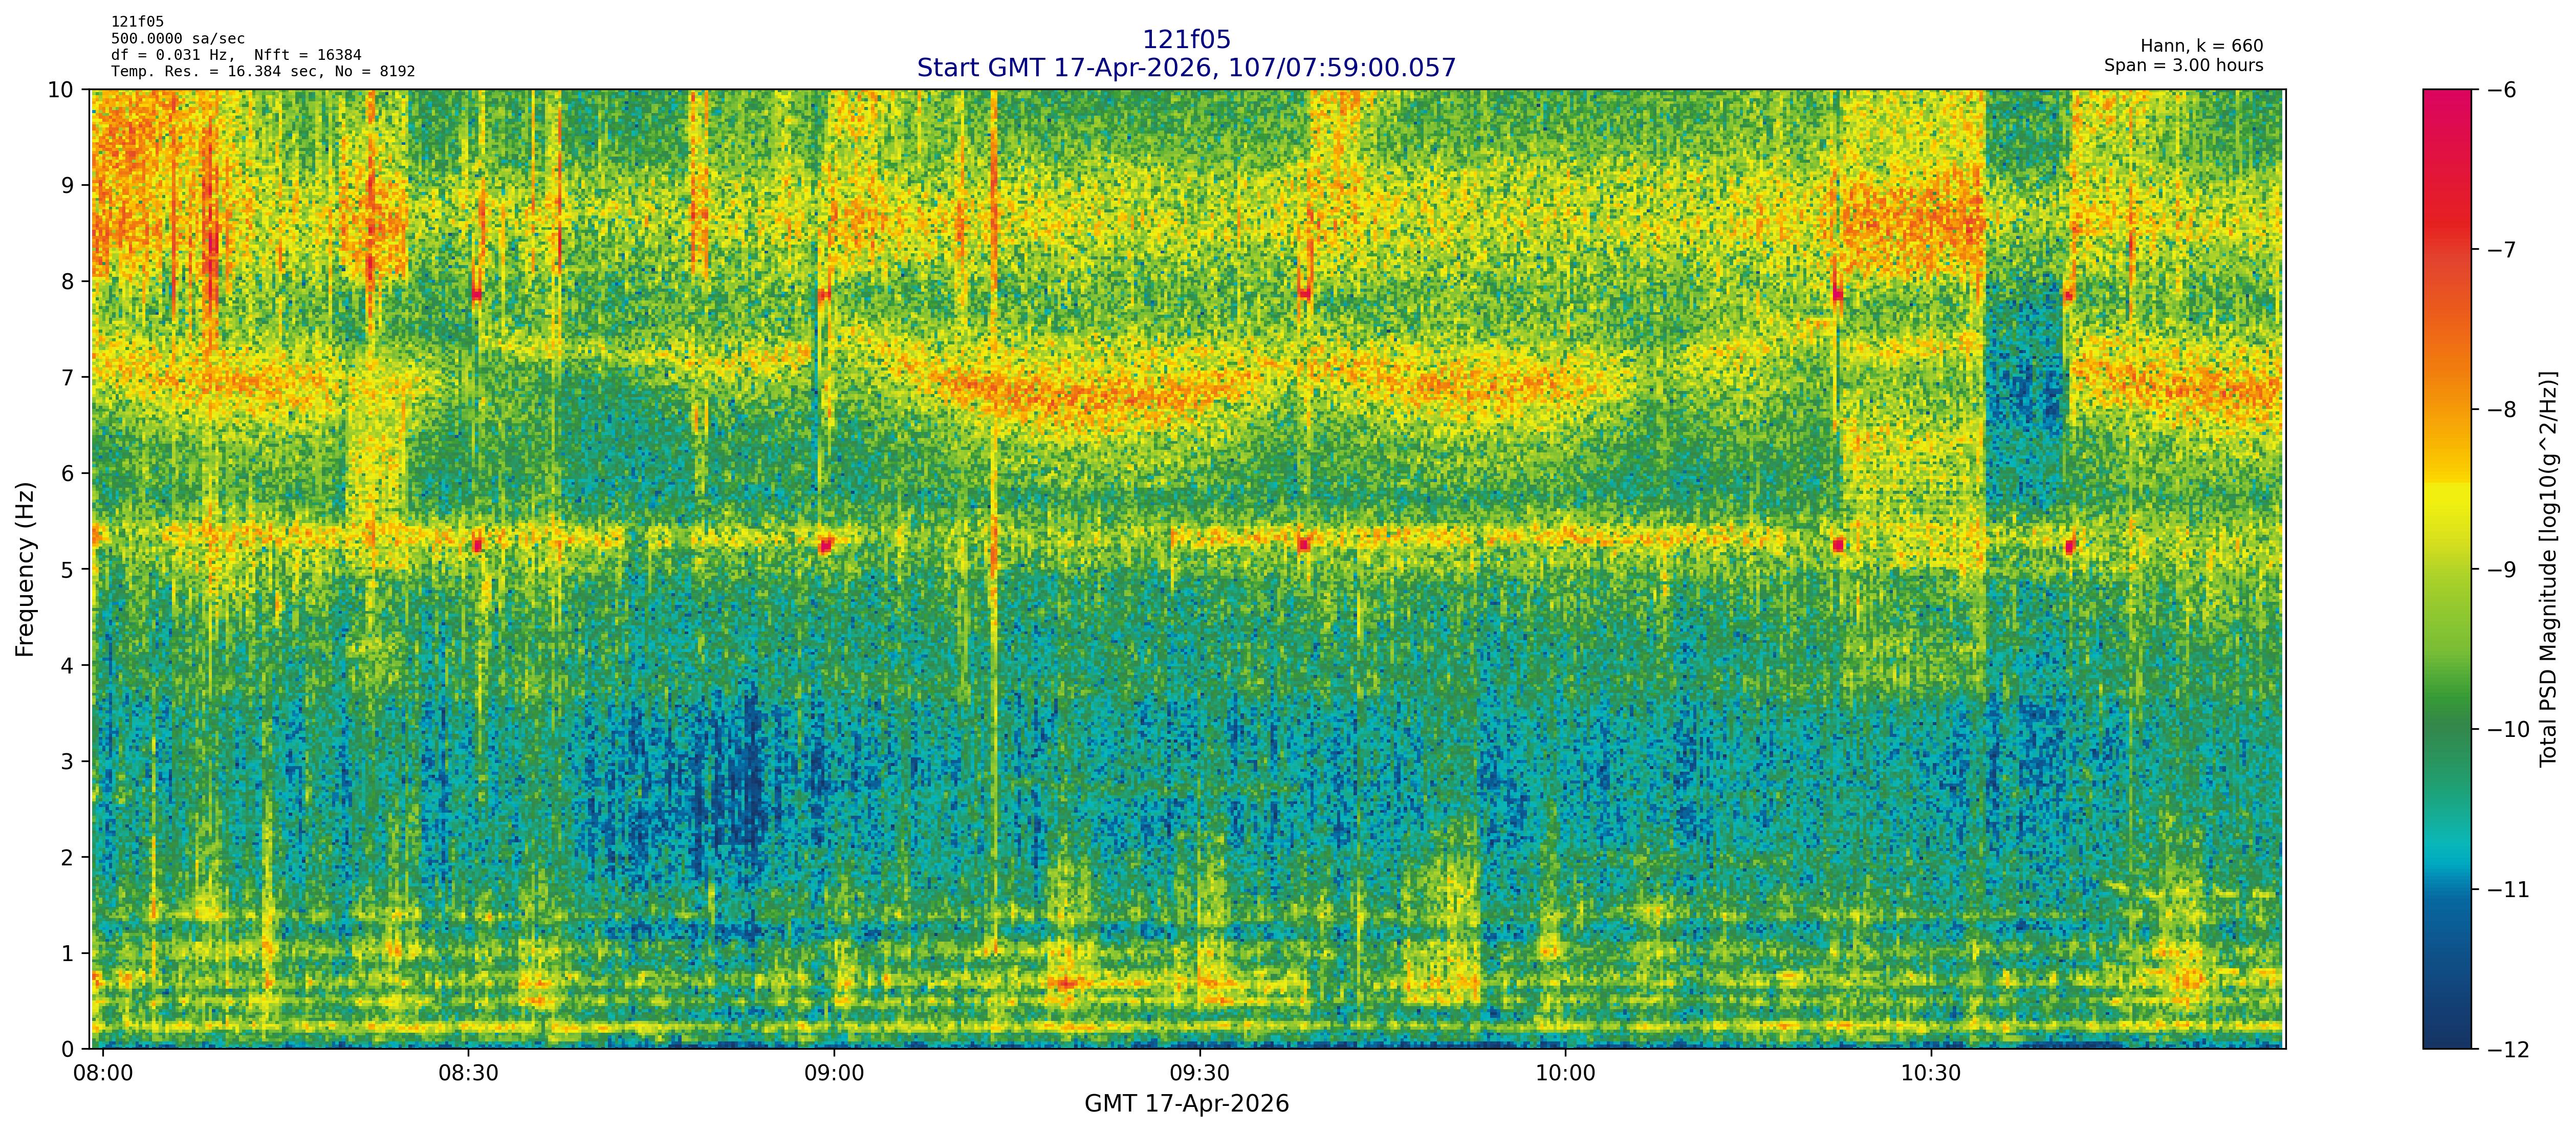The height and width of the screenshot is (1132, 2576).
Task: Click the plot title '121f05'
Action: [1186, 40]
